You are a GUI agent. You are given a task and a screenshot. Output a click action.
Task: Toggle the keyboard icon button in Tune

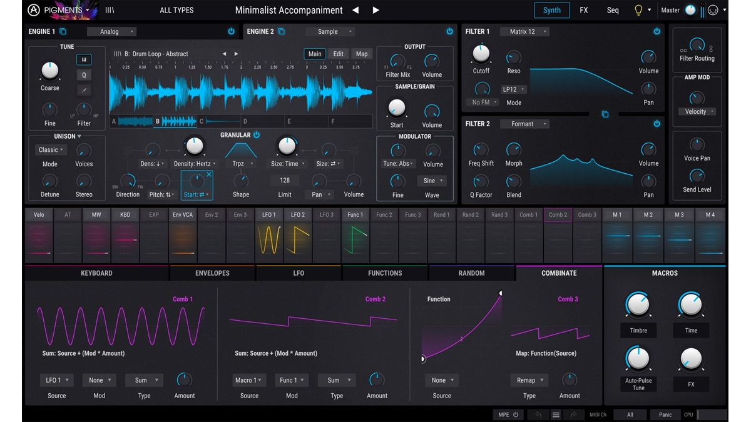pyautogui.click(x=84, y=60)
